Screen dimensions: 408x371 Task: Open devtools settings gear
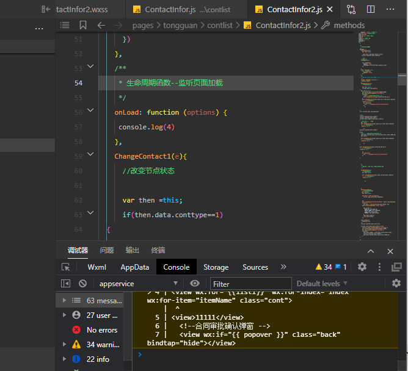[362, 267]
